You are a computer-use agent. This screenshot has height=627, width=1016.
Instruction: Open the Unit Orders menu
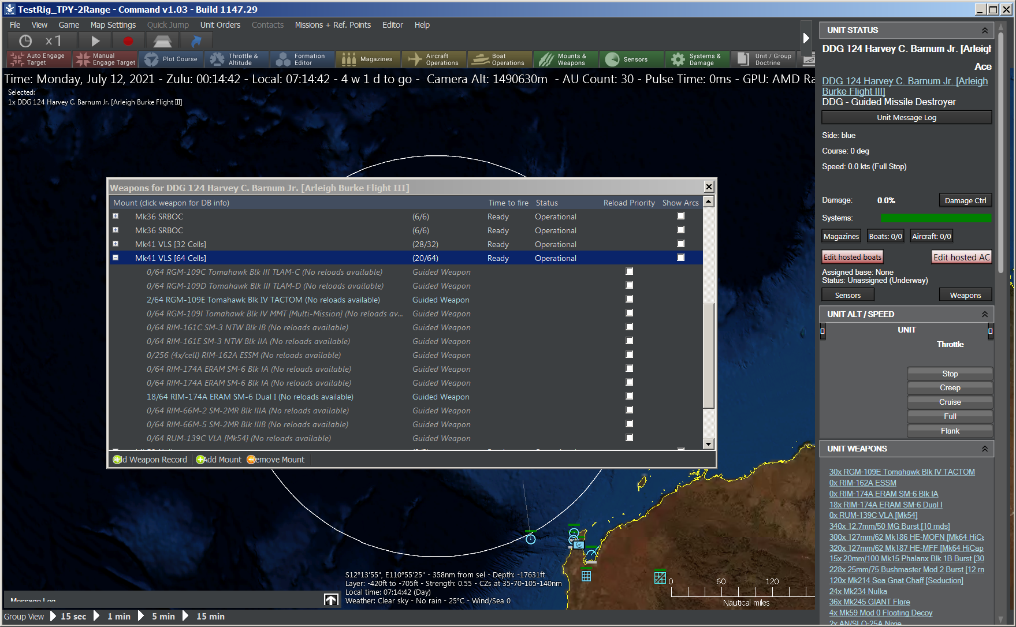tap(220, 25)
